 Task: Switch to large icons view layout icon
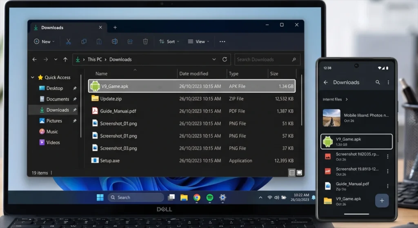(299, 173)
